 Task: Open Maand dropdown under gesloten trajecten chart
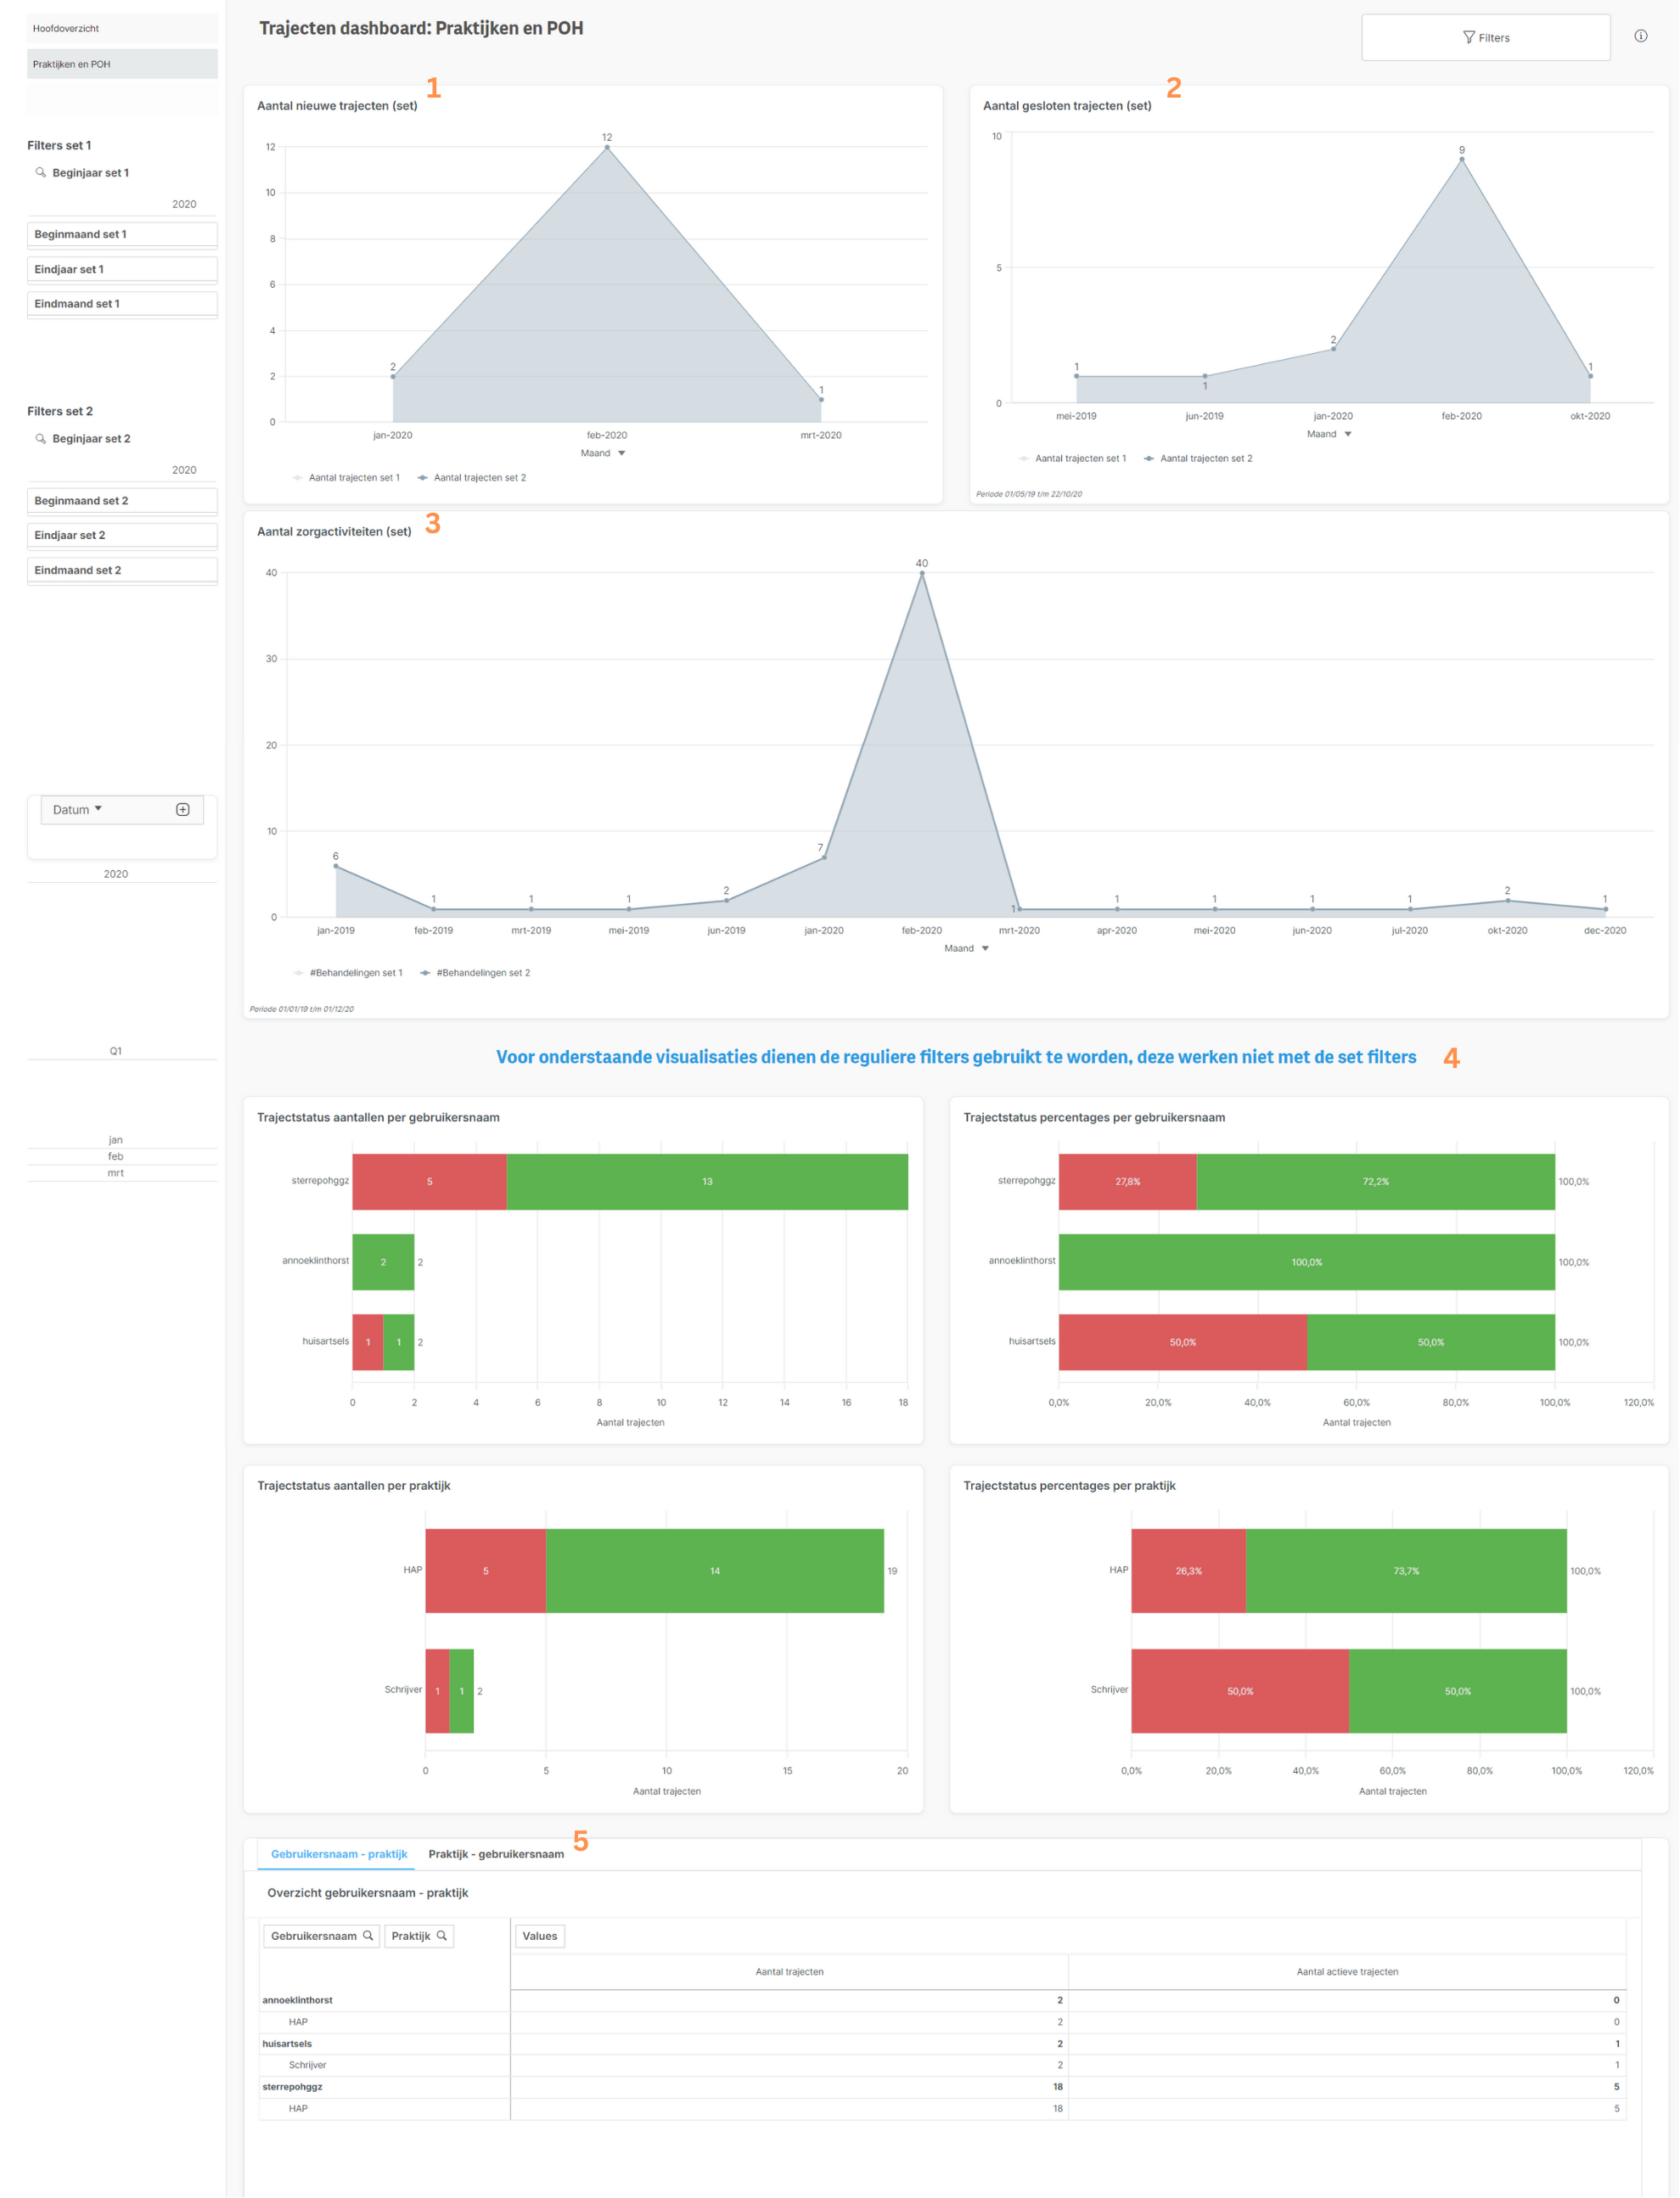click(x=1329, y=434)
